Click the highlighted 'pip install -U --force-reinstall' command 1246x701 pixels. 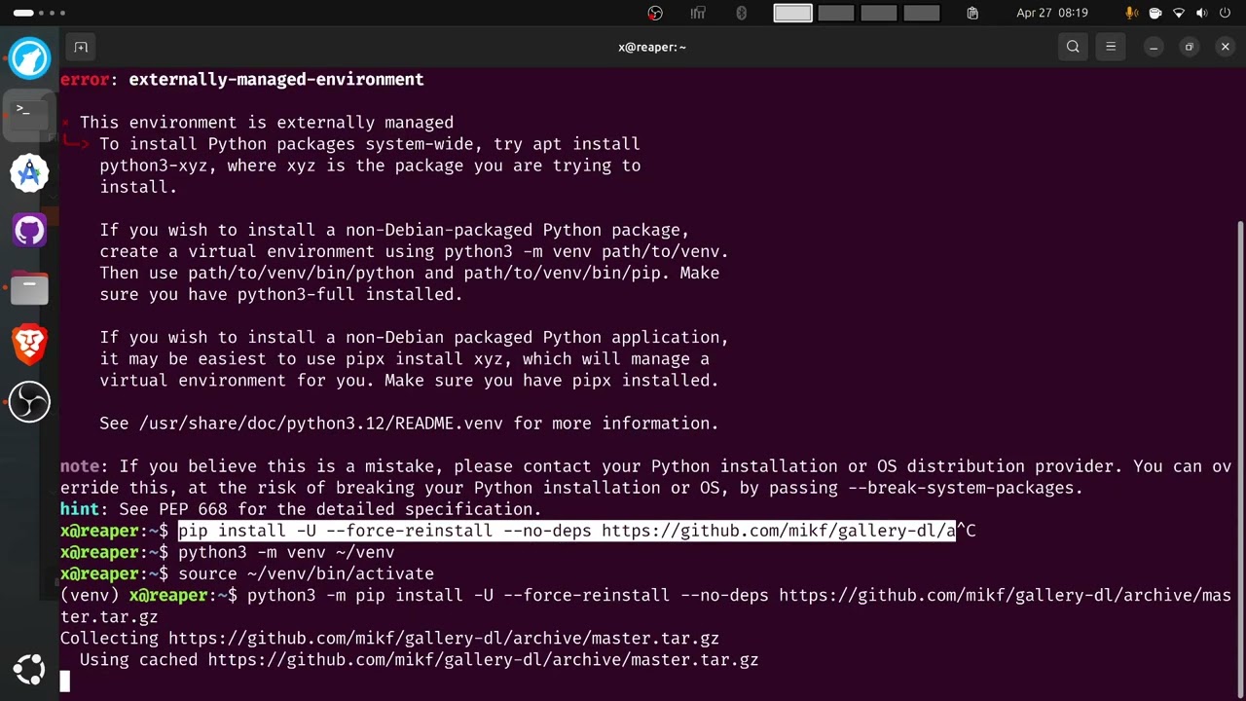567,531
